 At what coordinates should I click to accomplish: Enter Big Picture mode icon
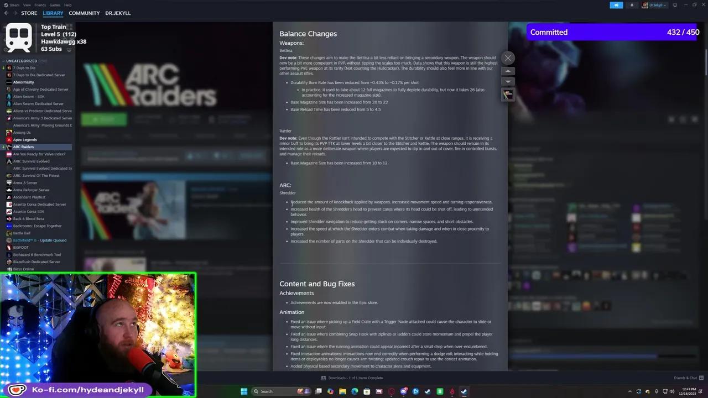click(x=675, y=5)
